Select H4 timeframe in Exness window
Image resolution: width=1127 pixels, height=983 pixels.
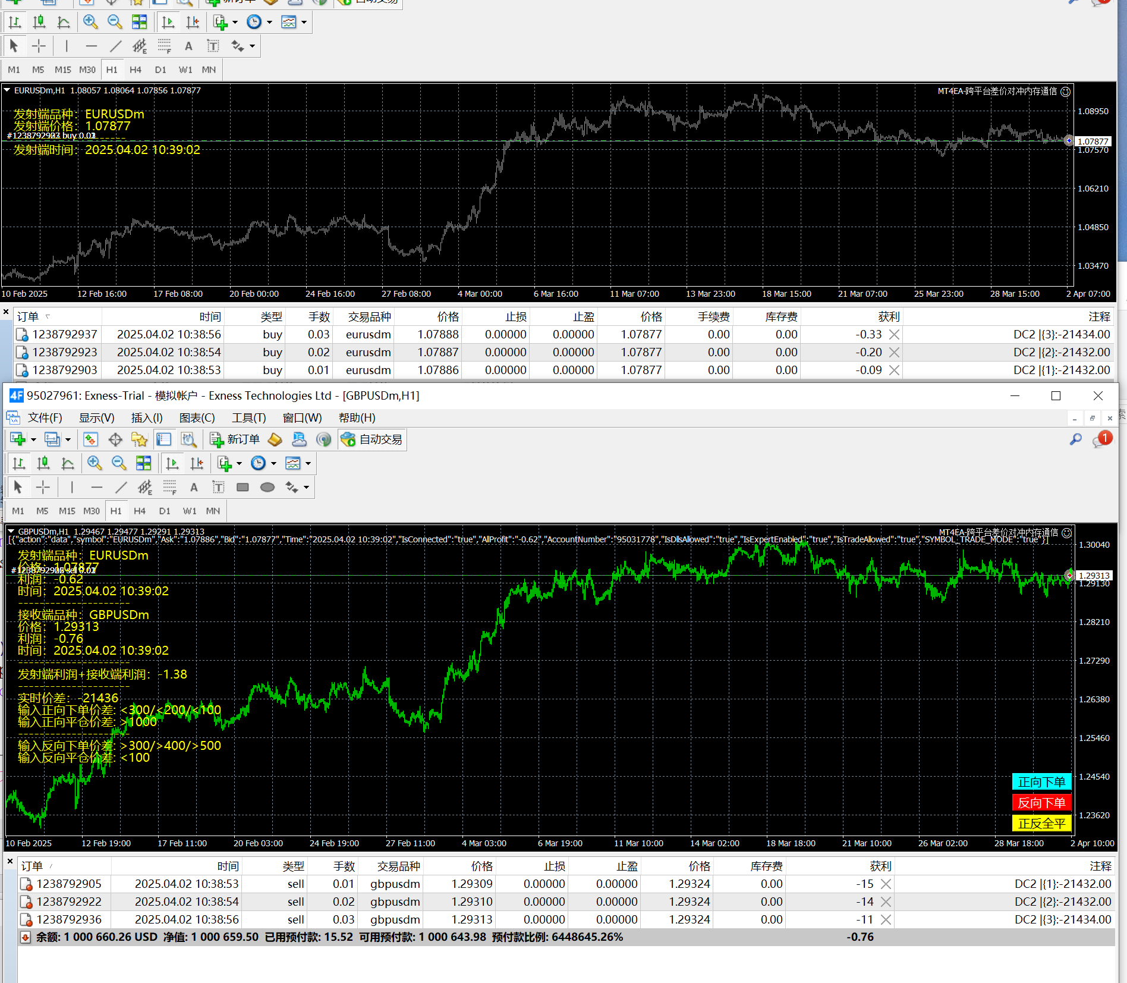point(140,511)
